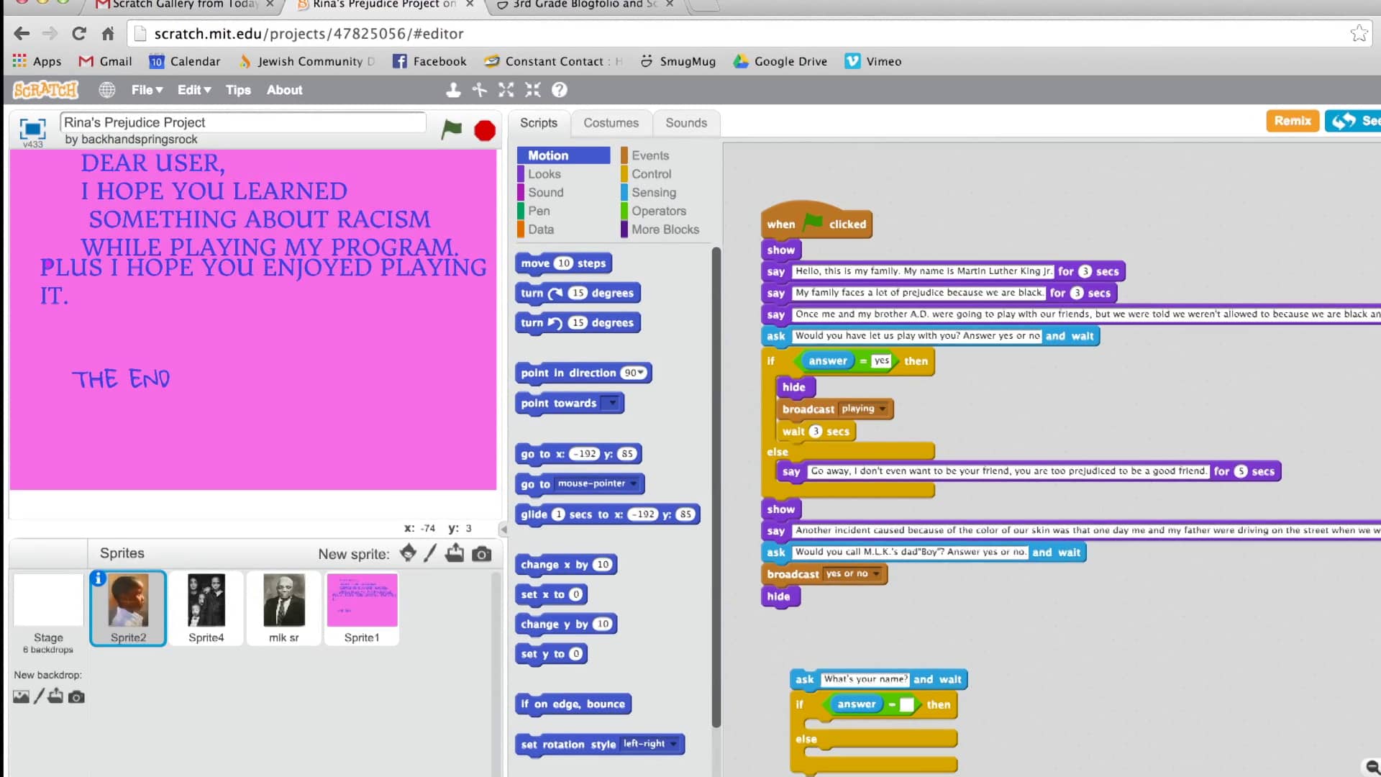Switch to the Costumes tab
Screen dimensions: 1381x777
click(x=611, y=122)
